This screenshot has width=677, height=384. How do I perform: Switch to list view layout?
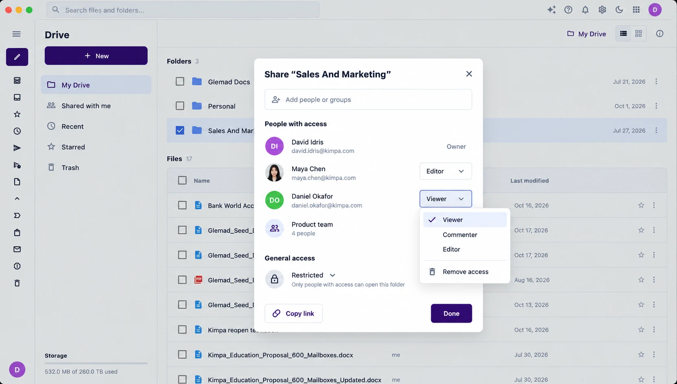623,34
